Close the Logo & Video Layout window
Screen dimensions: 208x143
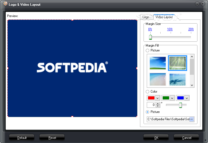click(x=203, y=4)
